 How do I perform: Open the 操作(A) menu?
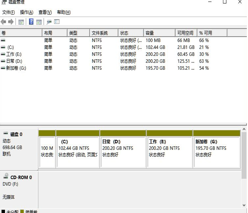click(26, 12)
